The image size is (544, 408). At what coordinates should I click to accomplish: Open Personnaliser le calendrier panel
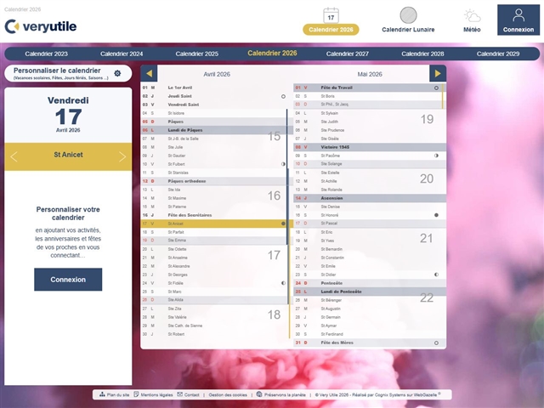pyautogui.click(x=68, y=73)
